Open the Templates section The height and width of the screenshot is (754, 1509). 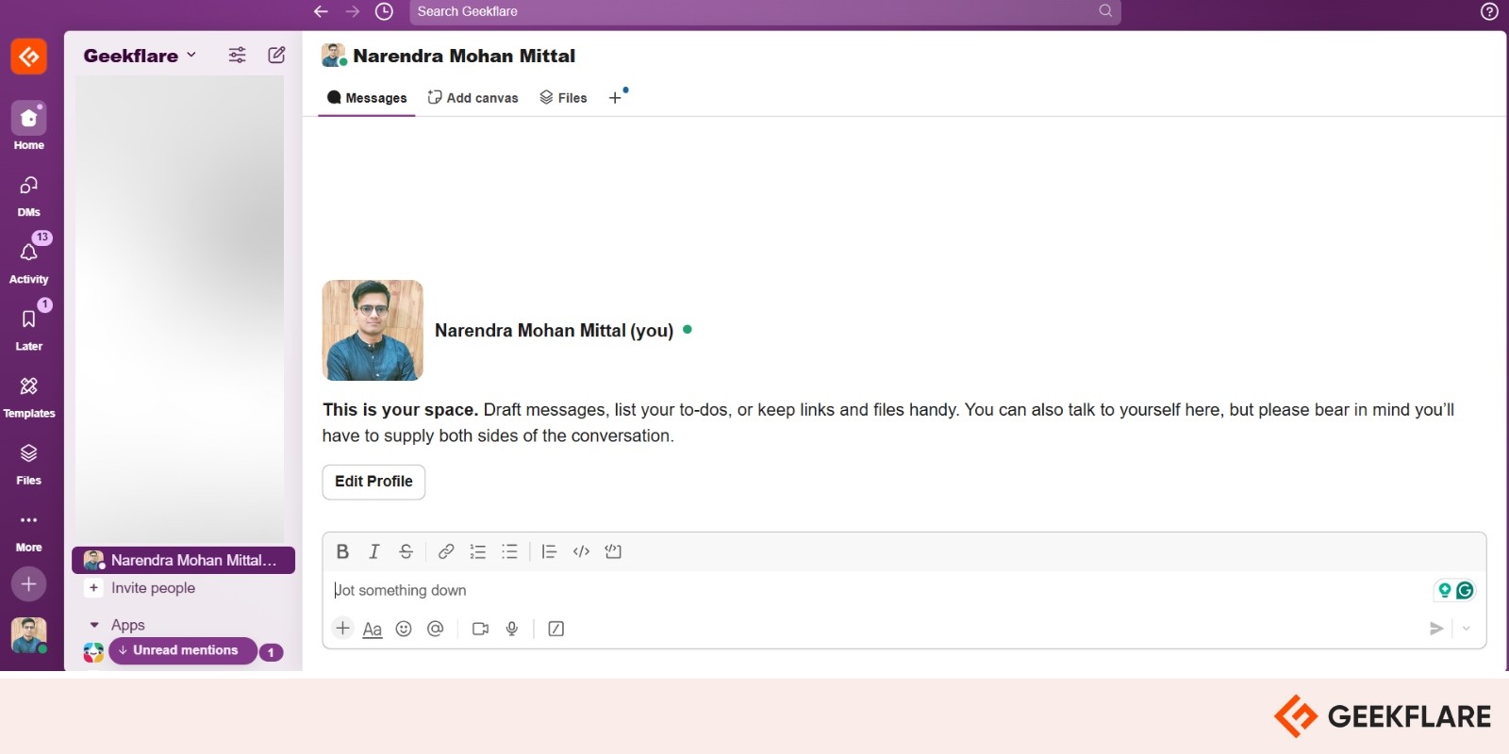click(29, 396)
